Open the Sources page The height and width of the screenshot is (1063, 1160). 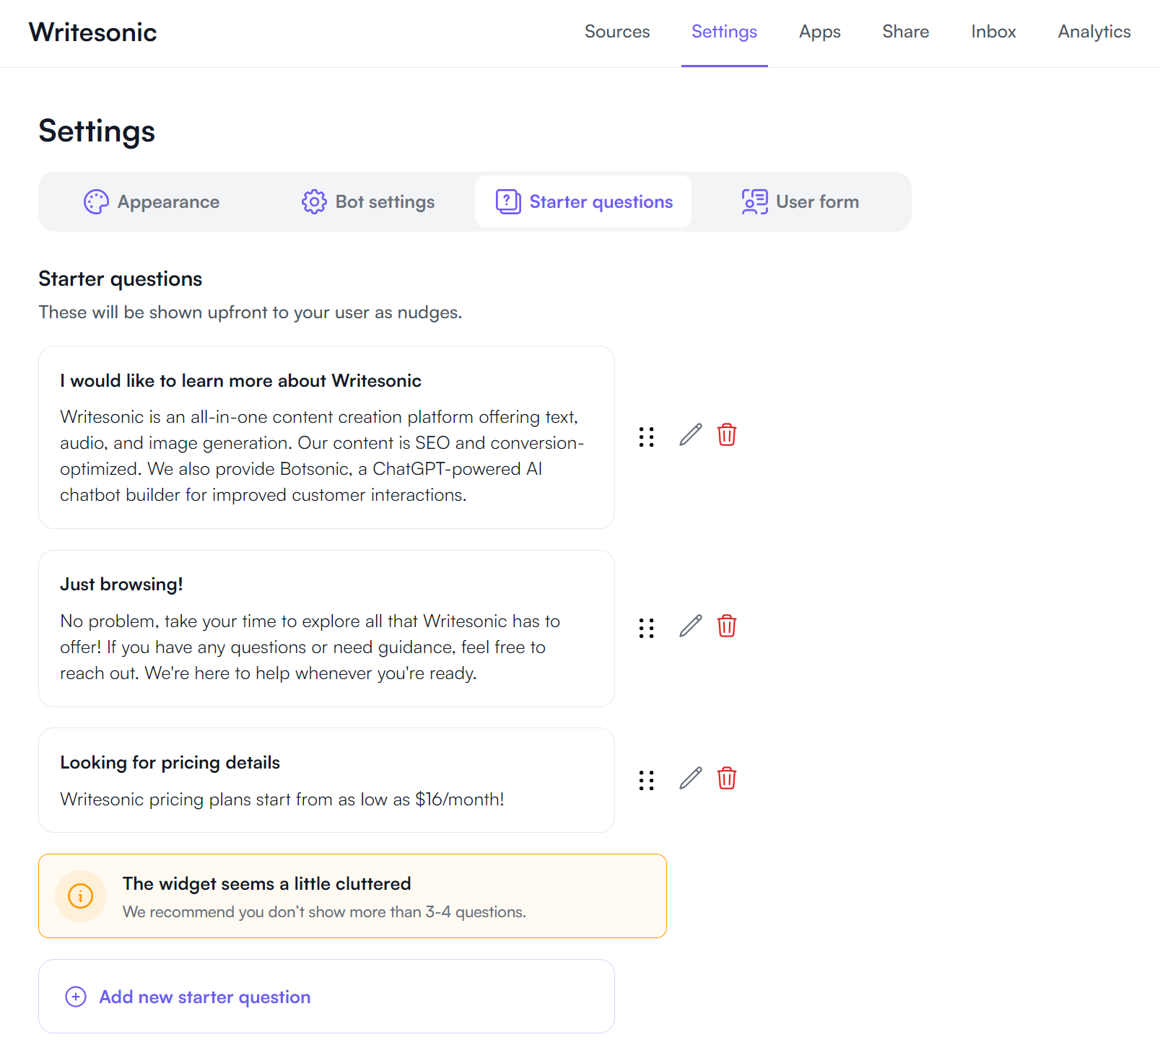tap(617, 32)
